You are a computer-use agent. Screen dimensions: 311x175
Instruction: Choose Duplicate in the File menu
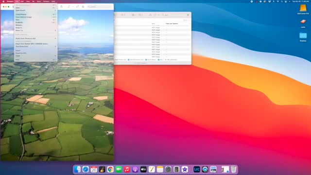point(35,22)
